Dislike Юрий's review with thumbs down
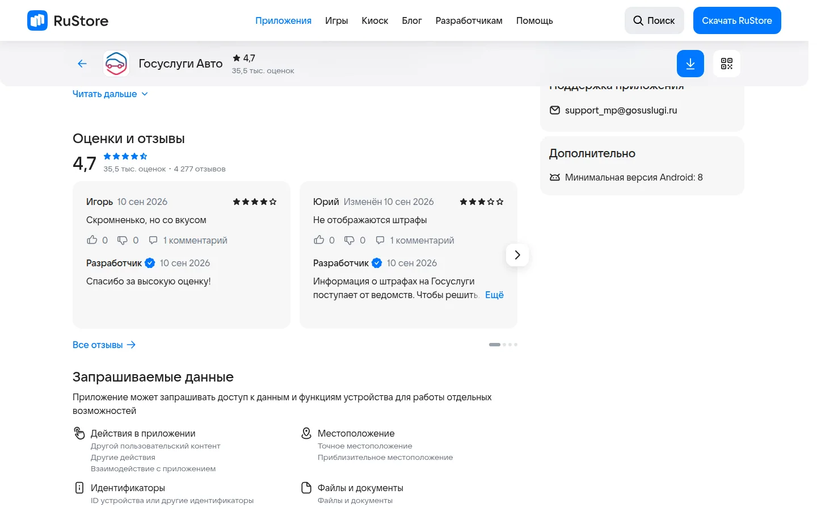This screenshot has width=817, height=511. pos(349,240)
